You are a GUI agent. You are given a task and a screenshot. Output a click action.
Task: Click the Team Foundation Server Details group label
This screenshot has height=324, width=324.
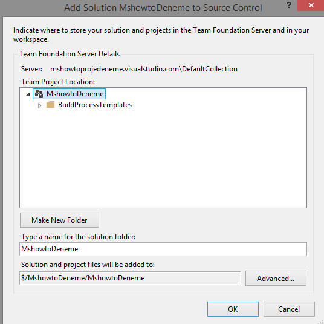coord(70,54)
